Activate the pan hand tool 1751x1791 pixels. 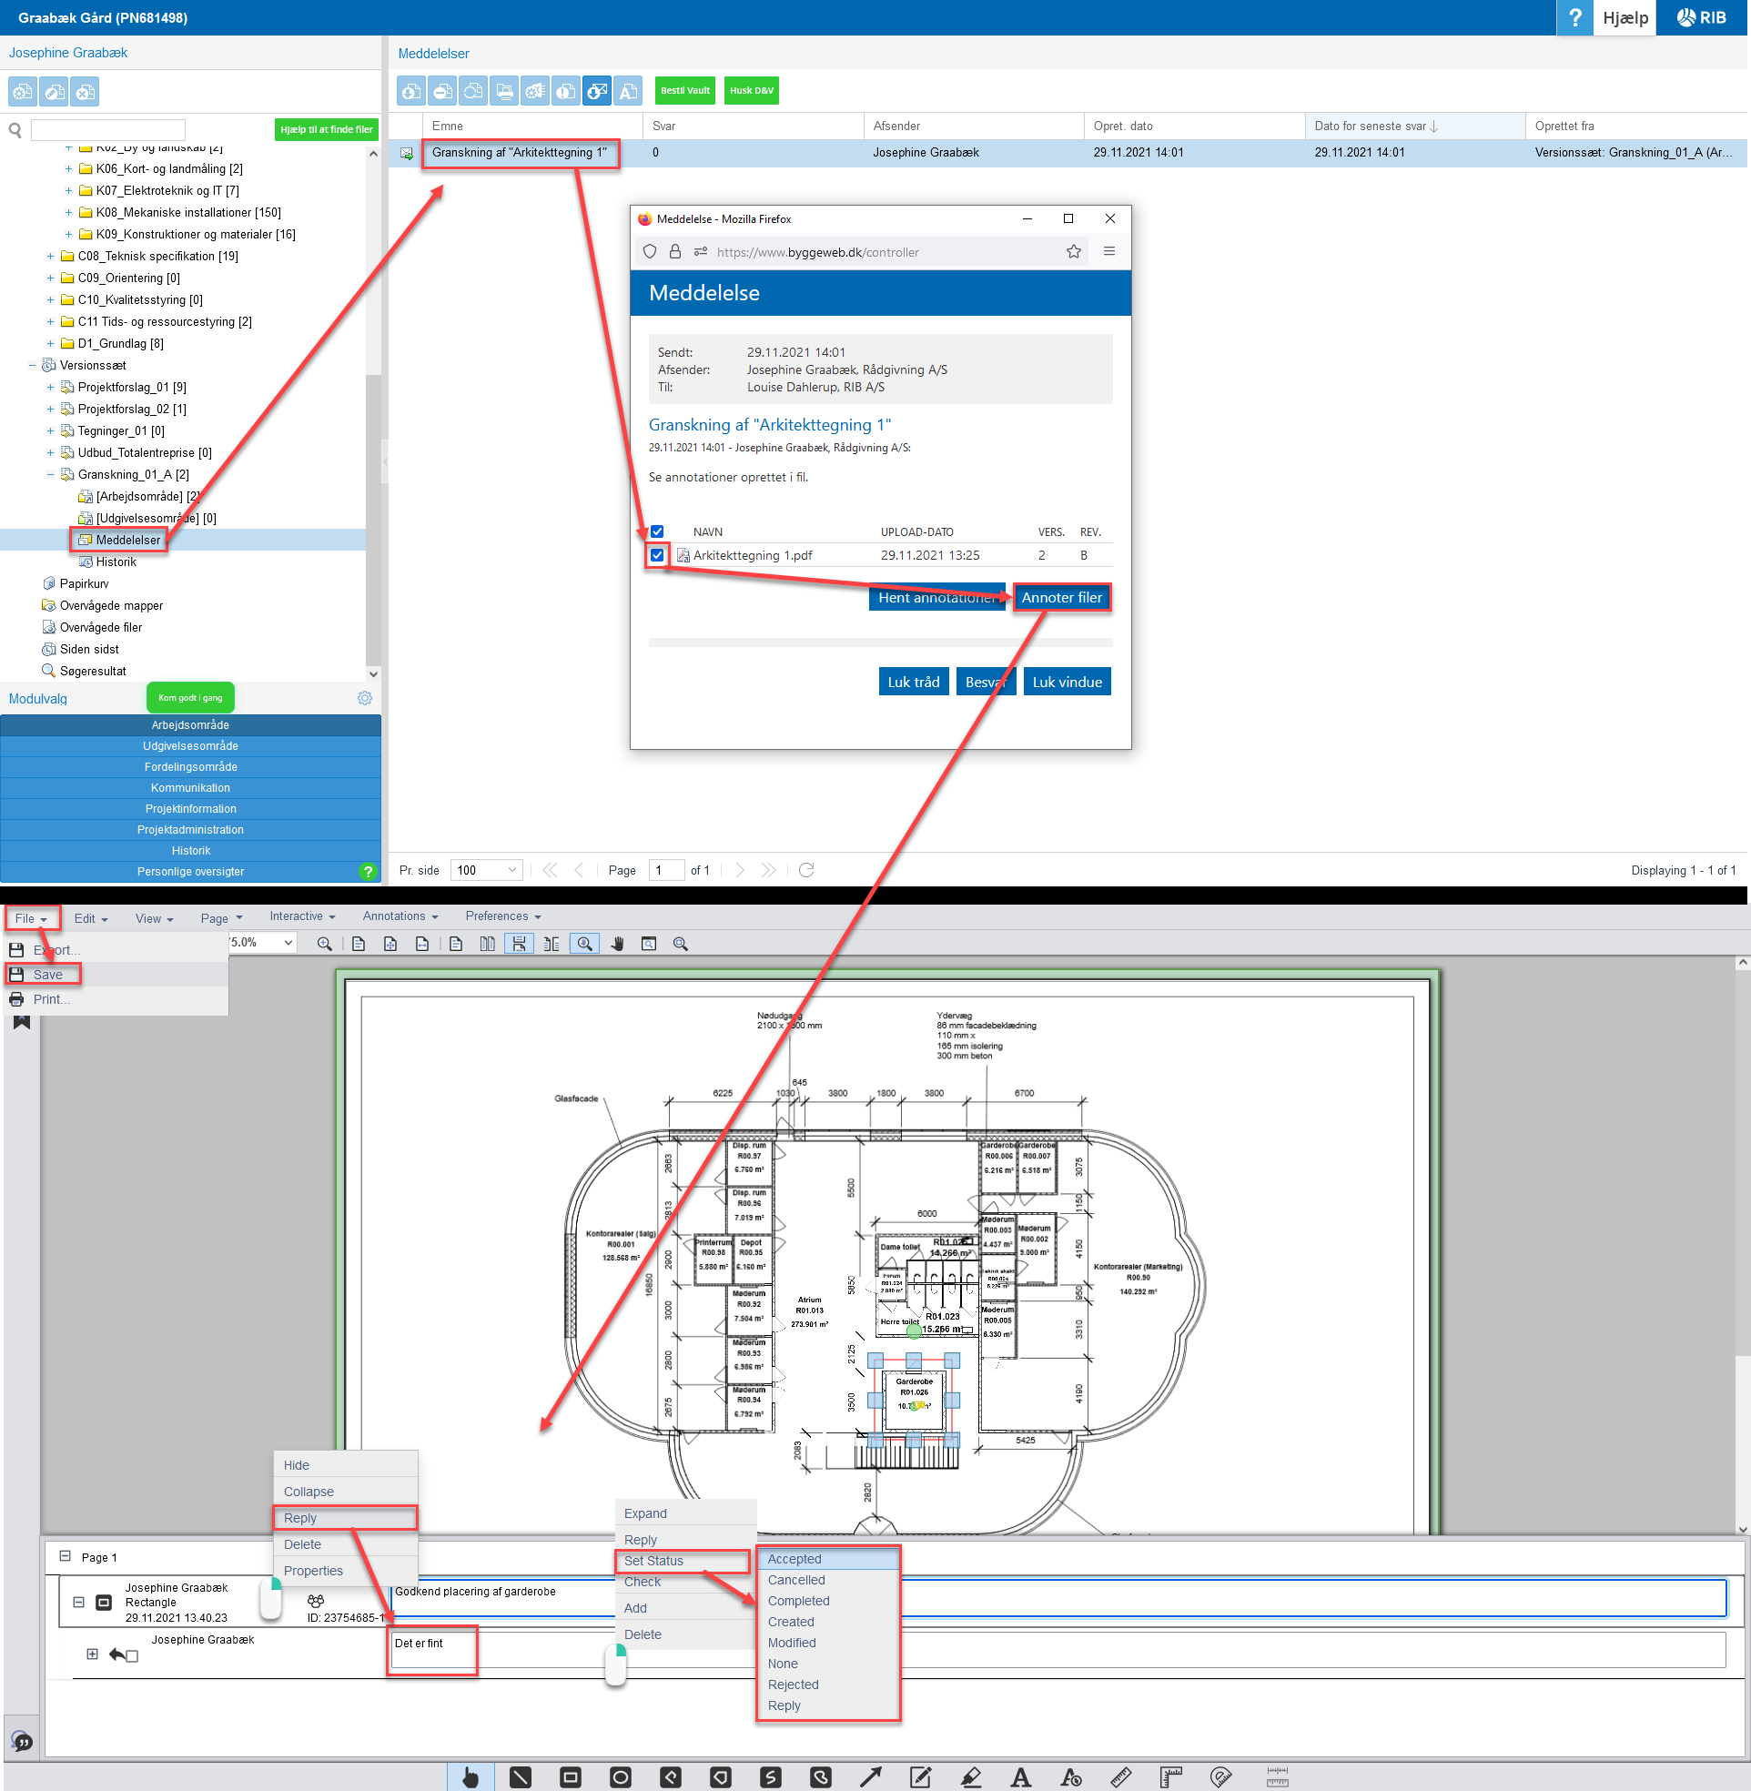pos(617,944)
